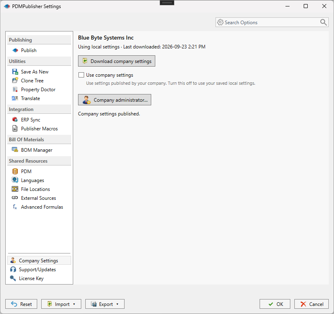This screenshot has height=314, width=334.
Task: Click the Publisher Macros icon
Action: tap(15, 128)
